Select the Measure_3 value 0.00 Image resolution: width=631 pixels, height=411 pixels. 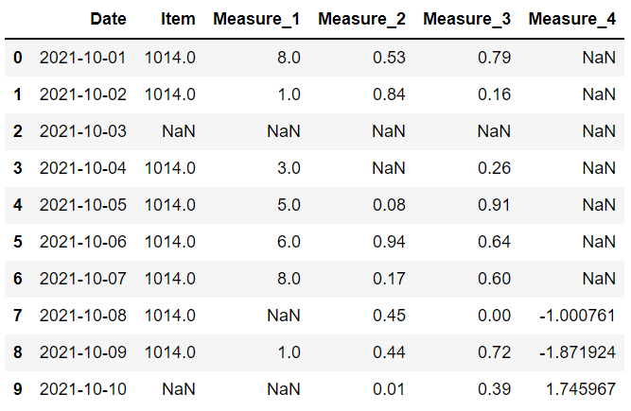[x=495, y=317]
